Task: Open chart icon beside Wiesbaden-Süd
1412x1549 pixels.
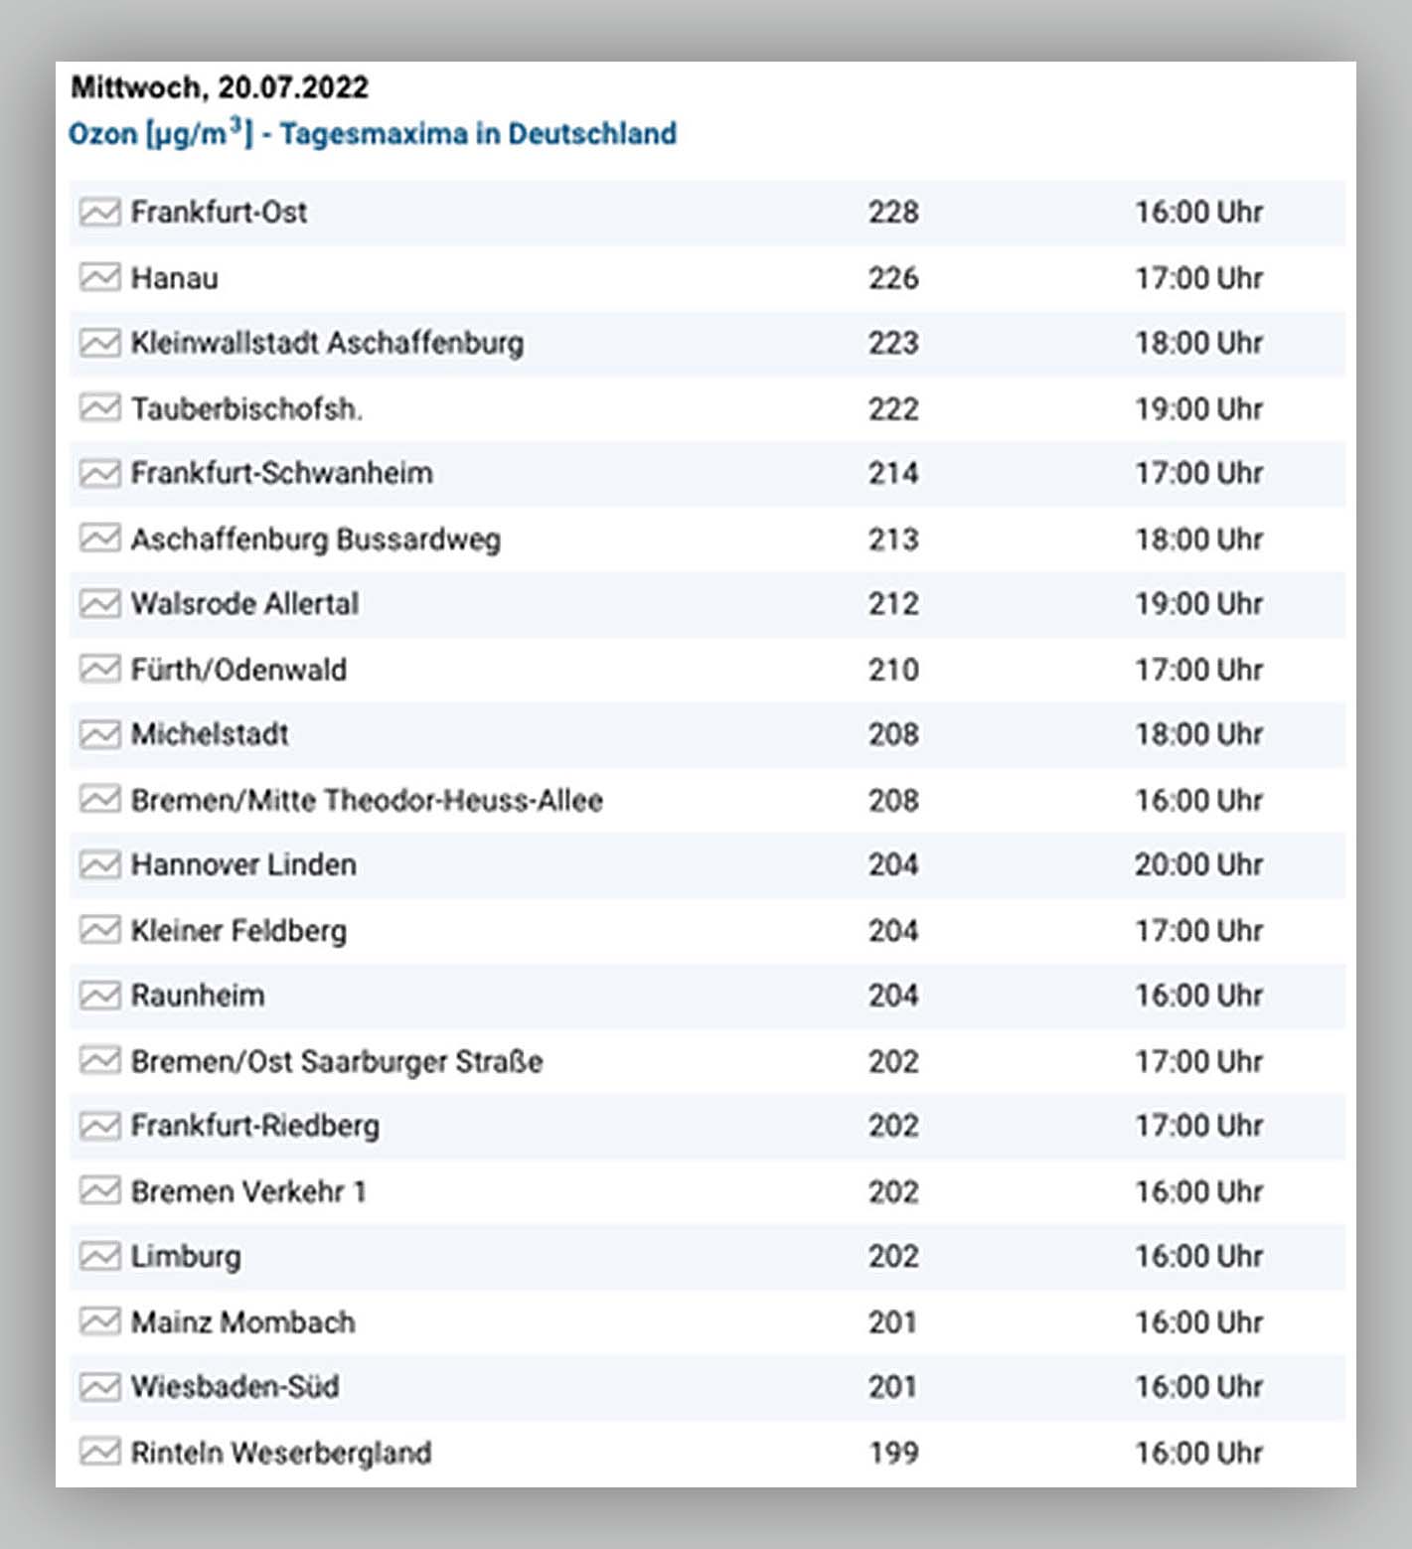Action: pyautogui.click(x=99, y=1387)
